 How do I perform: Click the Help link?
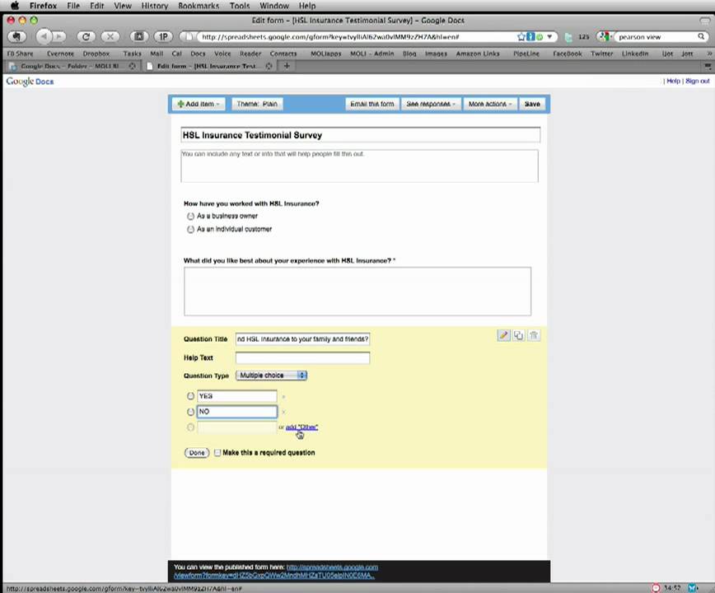point(673,82)
